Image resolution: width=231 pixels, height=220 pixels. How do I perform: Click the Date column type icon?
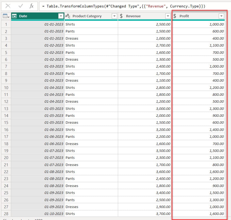(14, 16)
